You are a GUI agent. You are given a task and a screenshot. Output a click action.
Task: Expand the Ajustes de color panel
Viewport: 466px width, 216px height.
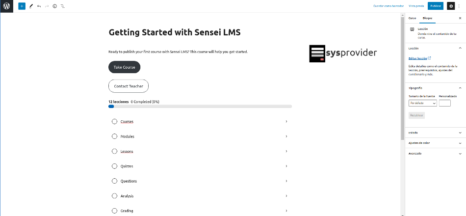(x=434, y=143)
